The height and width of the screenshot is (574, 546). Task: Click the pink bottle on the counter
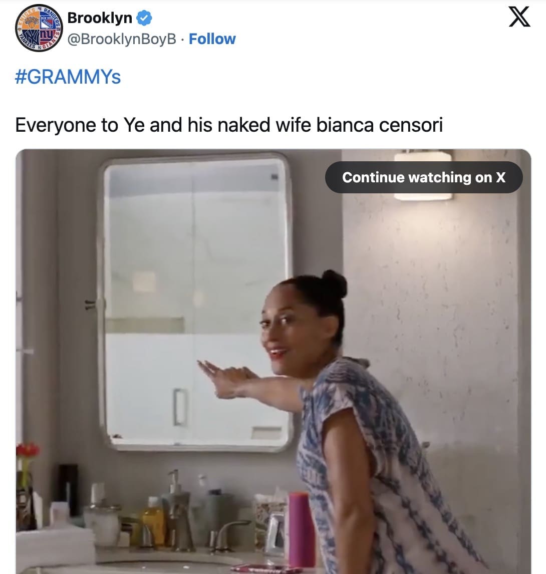point(301,530)
